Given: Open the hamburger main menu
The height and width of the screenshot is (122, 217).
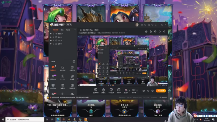Looking at the screenshot, I should 156,25.
